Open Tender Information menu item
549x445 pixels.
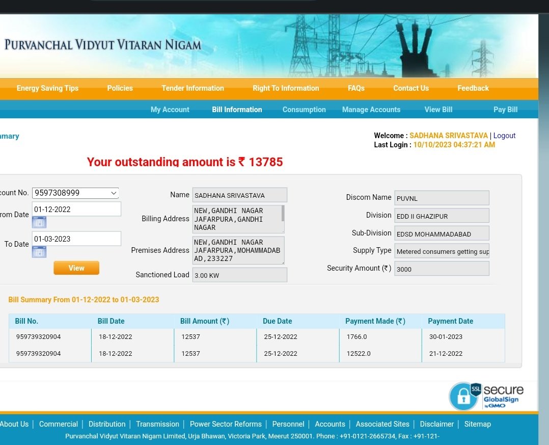(193, 88)
